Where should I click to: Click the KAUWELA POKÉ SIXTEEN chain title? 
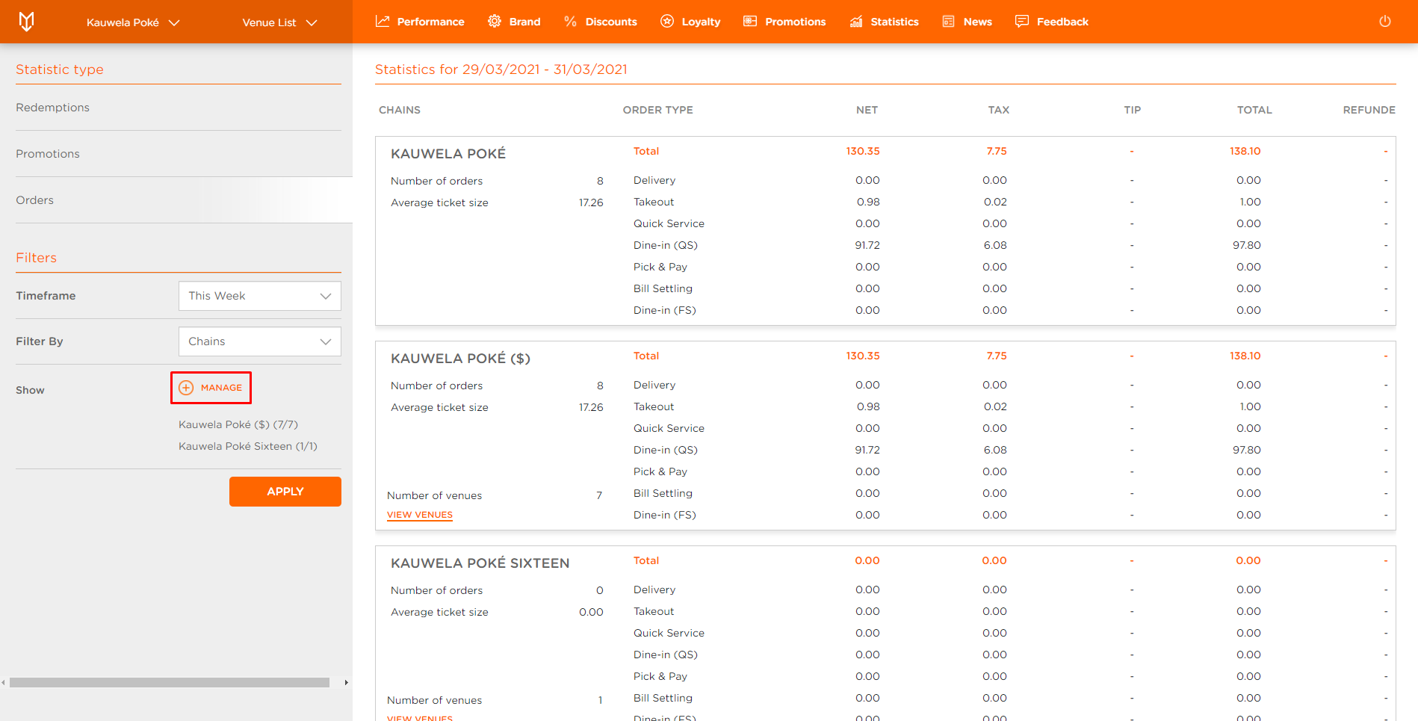pos(480,563)
